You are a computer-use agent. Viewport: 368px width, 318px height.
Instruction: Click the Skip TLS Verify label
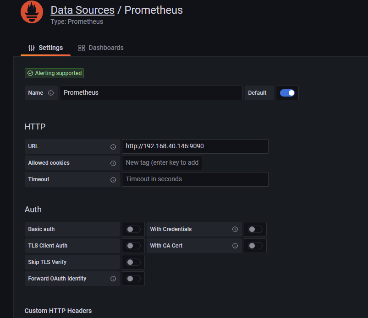tap(47, 262)
